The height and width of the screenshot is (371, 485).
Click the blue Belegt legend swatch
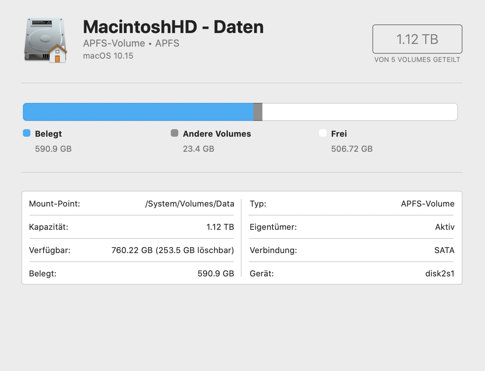27,133
